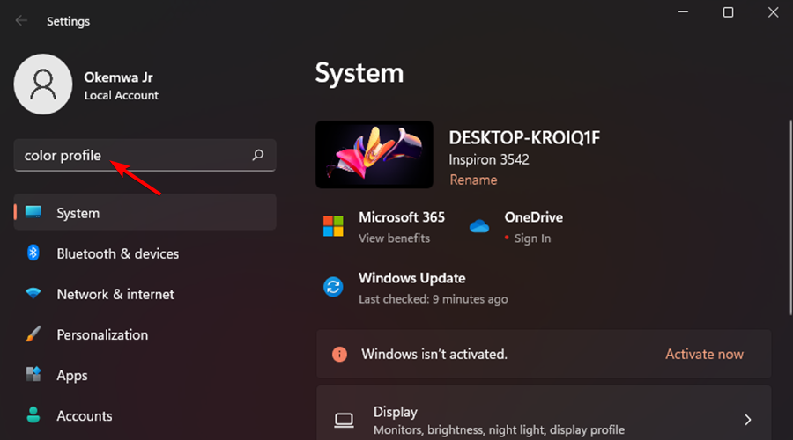Click the desktop wallpaper thumbnail
This screenshot has height=440, width=793.
[x=374, y=155]
